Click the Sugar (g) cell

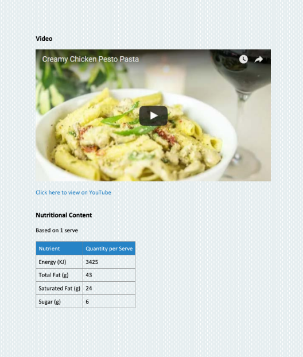[x=60, y=301]
